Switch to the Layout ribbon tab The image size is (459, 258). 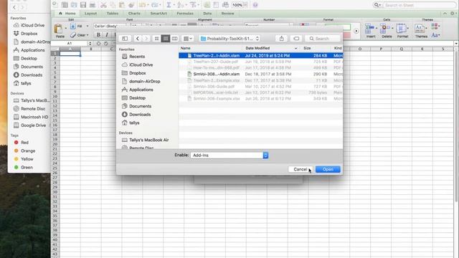(x=90, y=14)
